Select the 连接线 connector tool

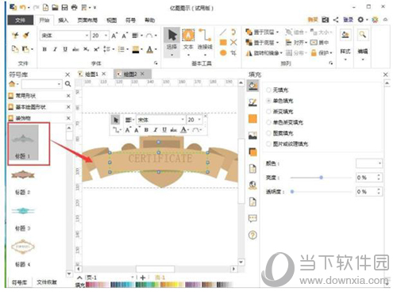[x=205, y=42]
